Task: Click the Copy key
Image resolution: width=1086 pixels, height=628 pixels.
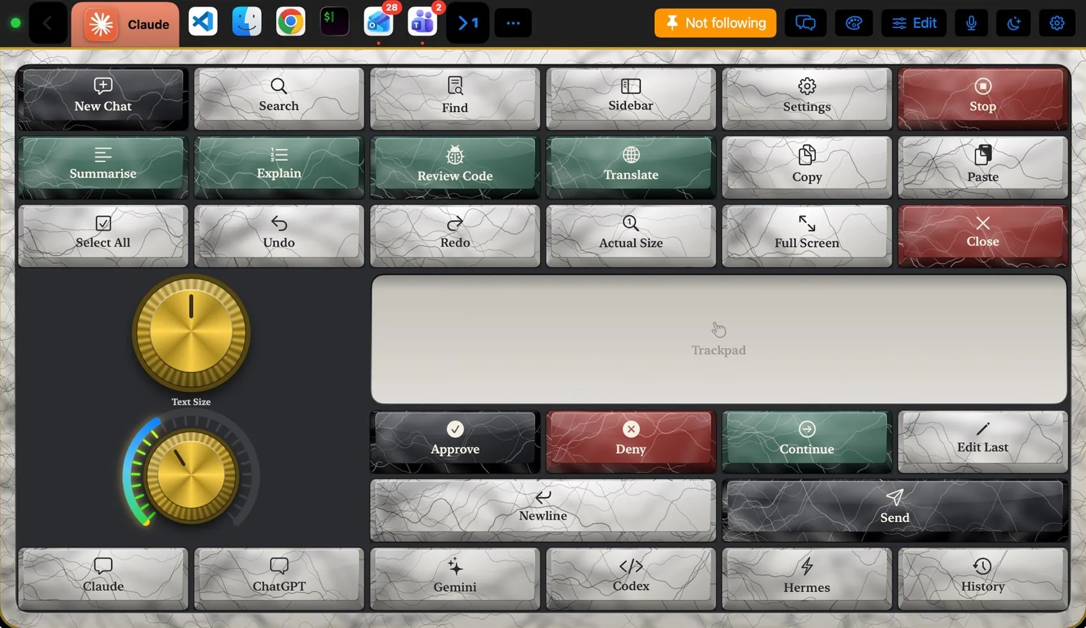Action: pyautogui.click(x=807, y=167)
